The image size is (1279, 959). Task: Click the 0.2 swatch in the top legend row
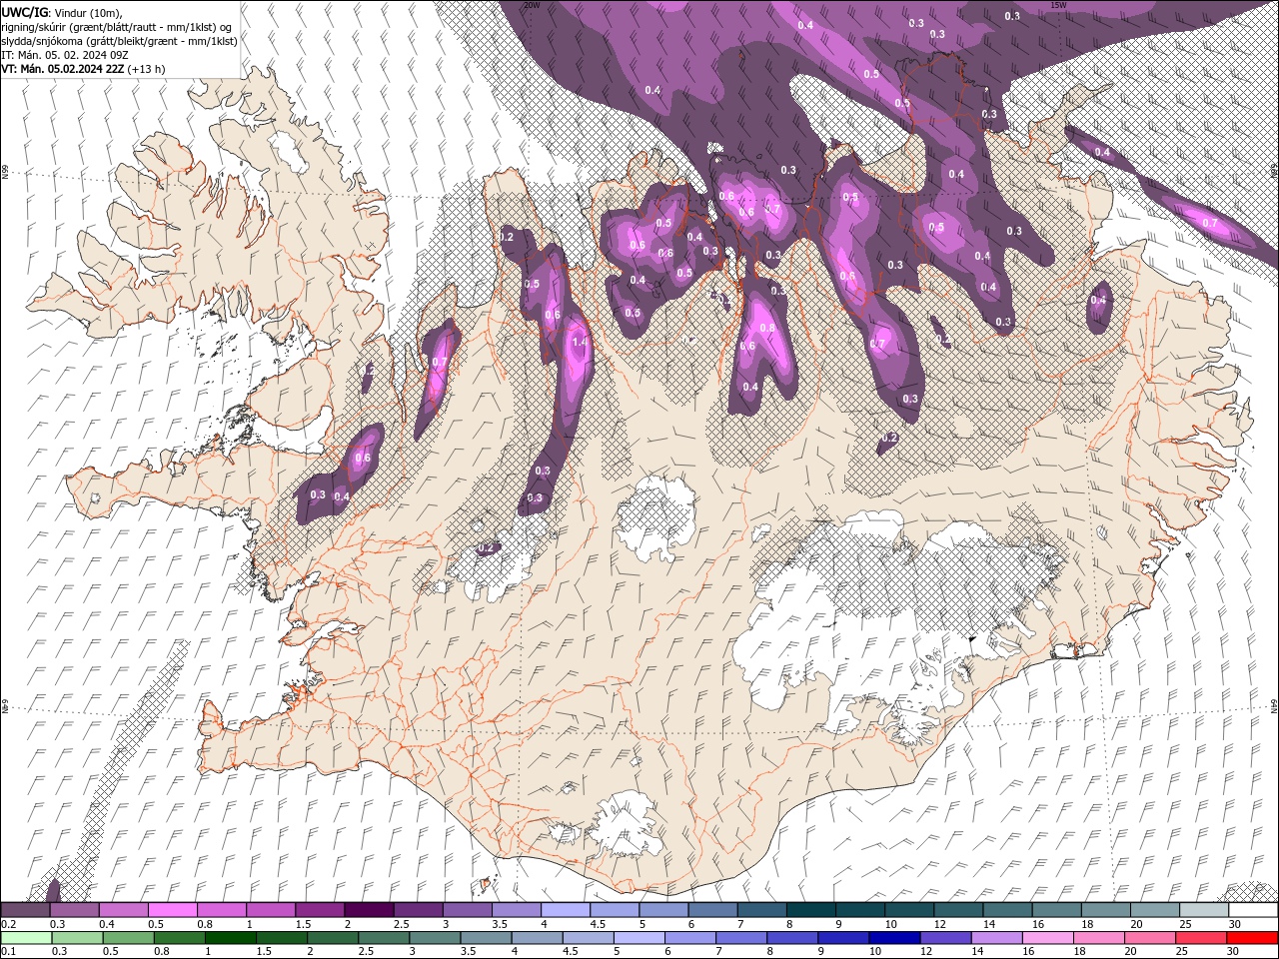click(25, 910)
